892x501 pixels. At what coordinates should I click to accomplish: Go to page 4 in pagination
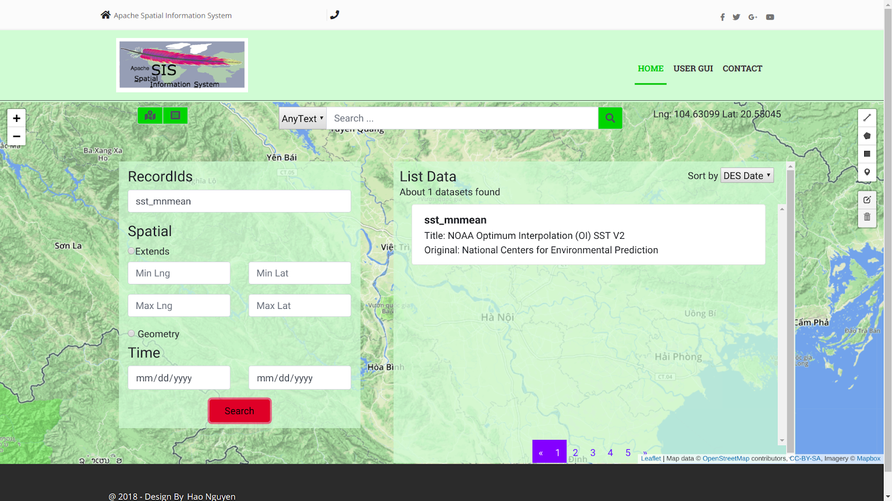point(610,453)
